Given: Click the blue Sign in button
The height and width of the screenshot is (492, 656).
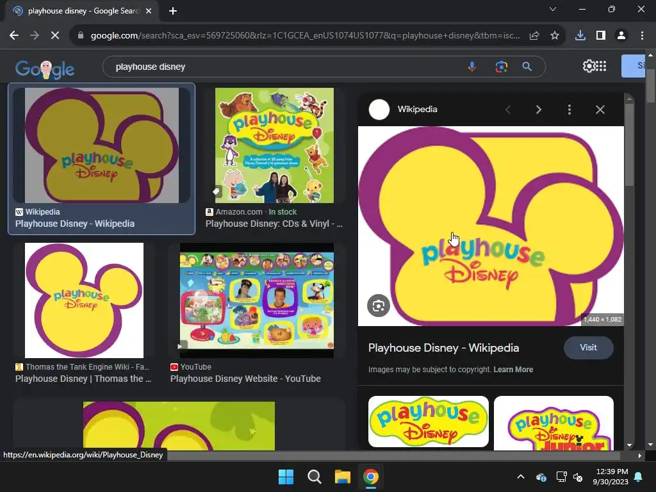Looking at the screenshot, I should [x=634, y=66].
